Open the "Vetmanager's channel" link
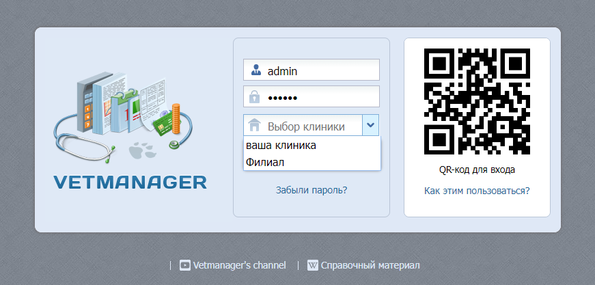 click(x=240, y=265)
